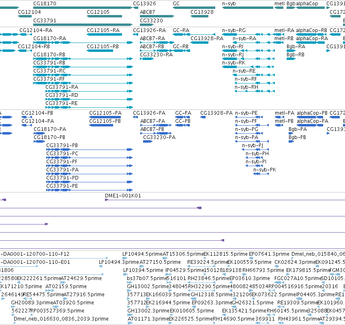This screenshot has height=325, width=345.
Task: Open transcript CG13926-RA
Action: tap(135, 34)
